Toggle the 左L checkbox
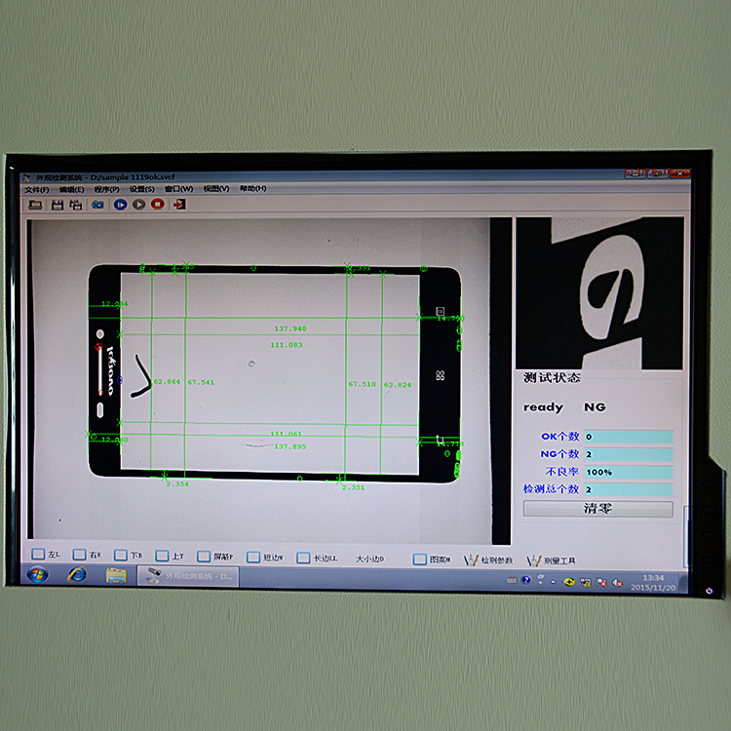The image size is (731, 731). (38, 555)
